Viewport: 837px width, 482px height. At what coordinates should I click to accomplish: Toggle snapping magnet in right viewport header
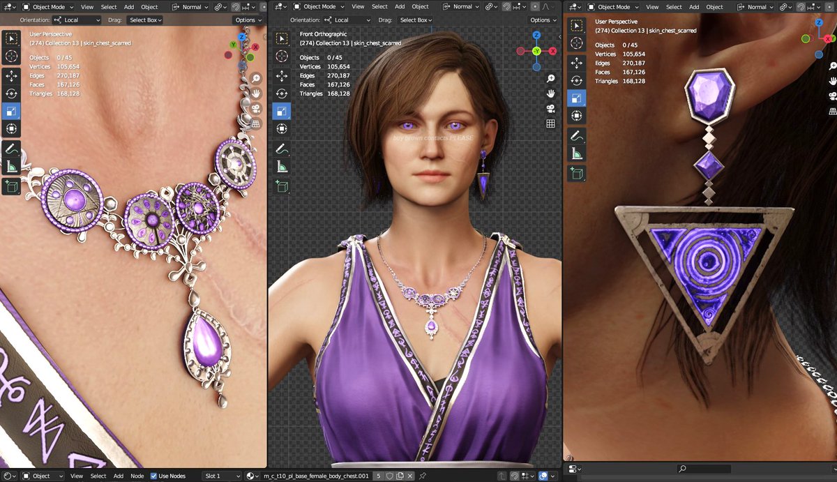800,7
